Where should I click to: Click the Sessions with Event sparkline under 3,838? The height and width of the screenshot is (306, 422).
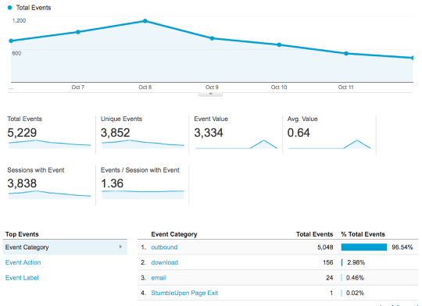49,195
